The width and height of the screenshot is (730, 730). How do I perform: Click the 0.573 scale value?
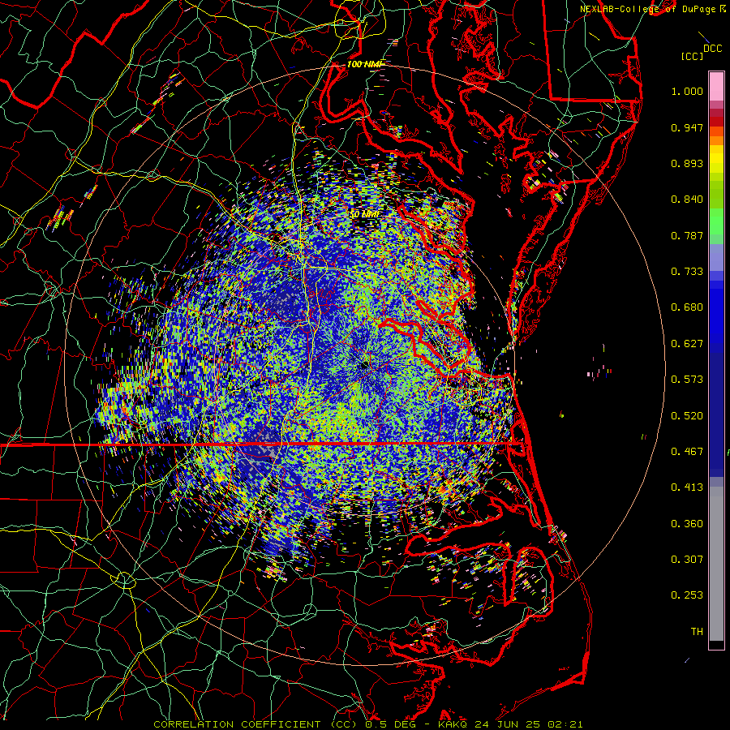687,380
